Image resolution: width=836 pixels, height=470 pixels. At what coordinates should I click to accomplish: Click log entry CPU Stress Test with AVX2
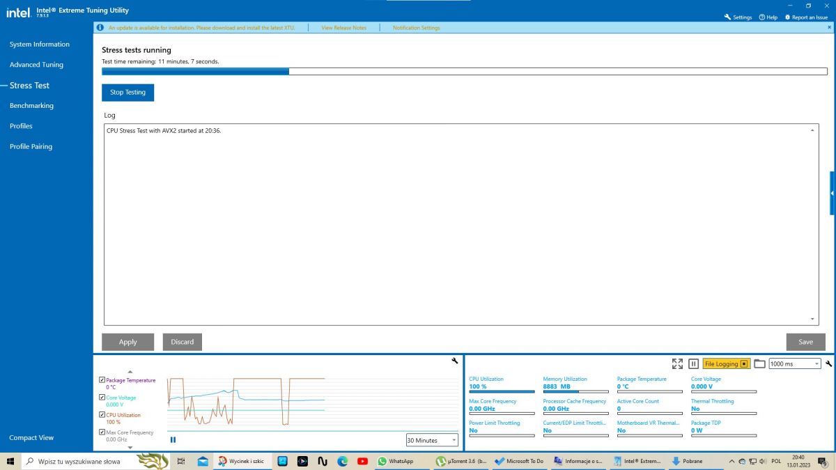(x=164, y=130)
